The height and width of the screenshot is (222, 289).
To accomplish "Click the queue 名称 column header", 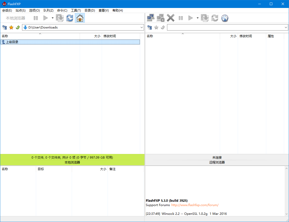I will pyautogui.click(x=18, y=169).
